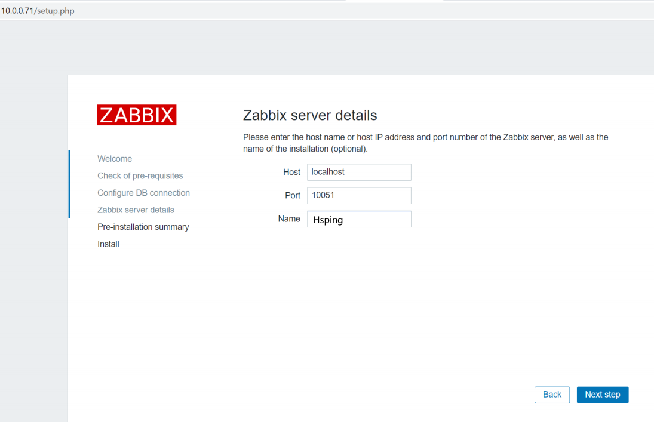Image resolution: width=654 pixels, height=422 pixels.
Task: Click the Back button
Action: point(552,395)
